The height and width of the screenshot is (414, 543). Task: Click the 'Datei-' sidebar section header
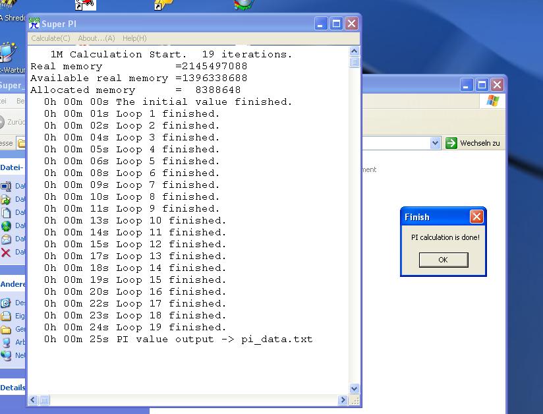[x=12, y=167]
